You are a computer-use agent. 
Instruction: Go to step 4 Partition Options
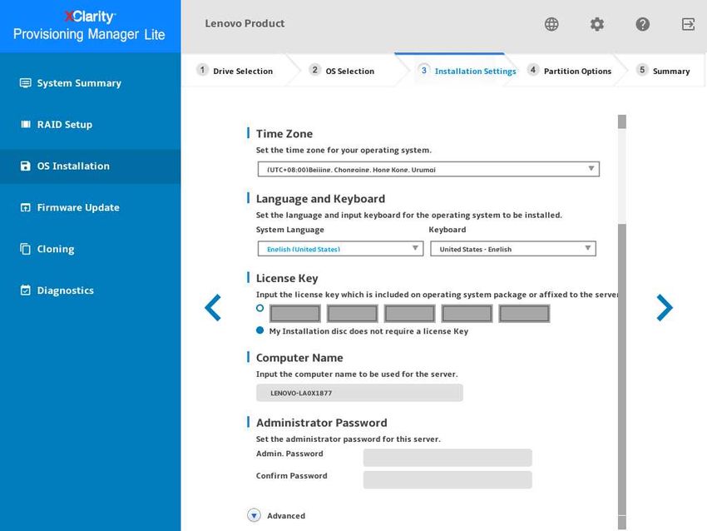(570, 71)
